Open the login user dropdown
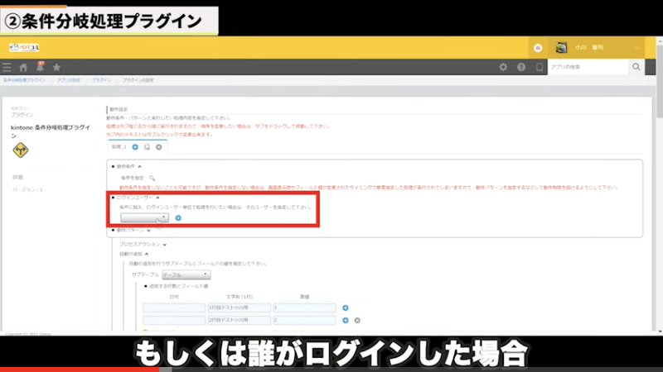The height and width of the screenshot is (372, 663). coord(144,217)
